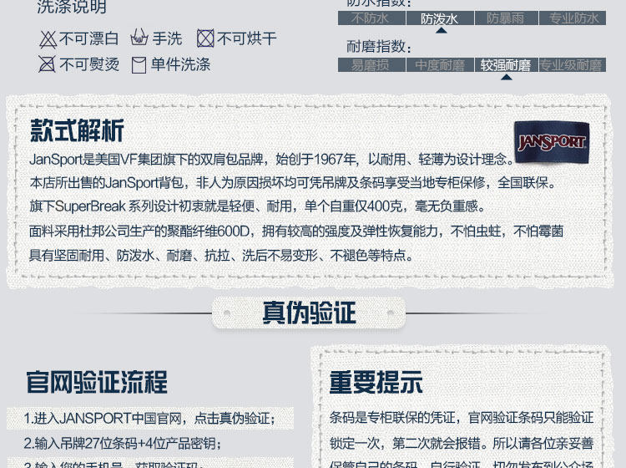626x468 pixels.
Task: Click the line mentioning 始创于1967年
Action: click(272, 160)
